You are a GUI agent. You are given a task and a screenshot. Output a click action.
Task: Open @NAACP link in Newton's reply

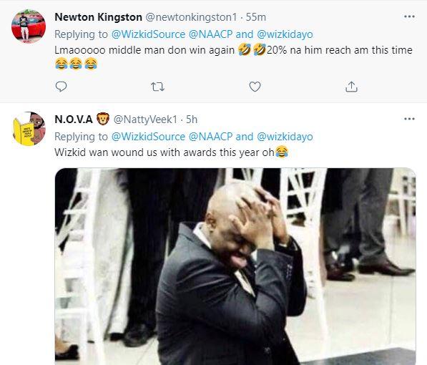[210, 34]
